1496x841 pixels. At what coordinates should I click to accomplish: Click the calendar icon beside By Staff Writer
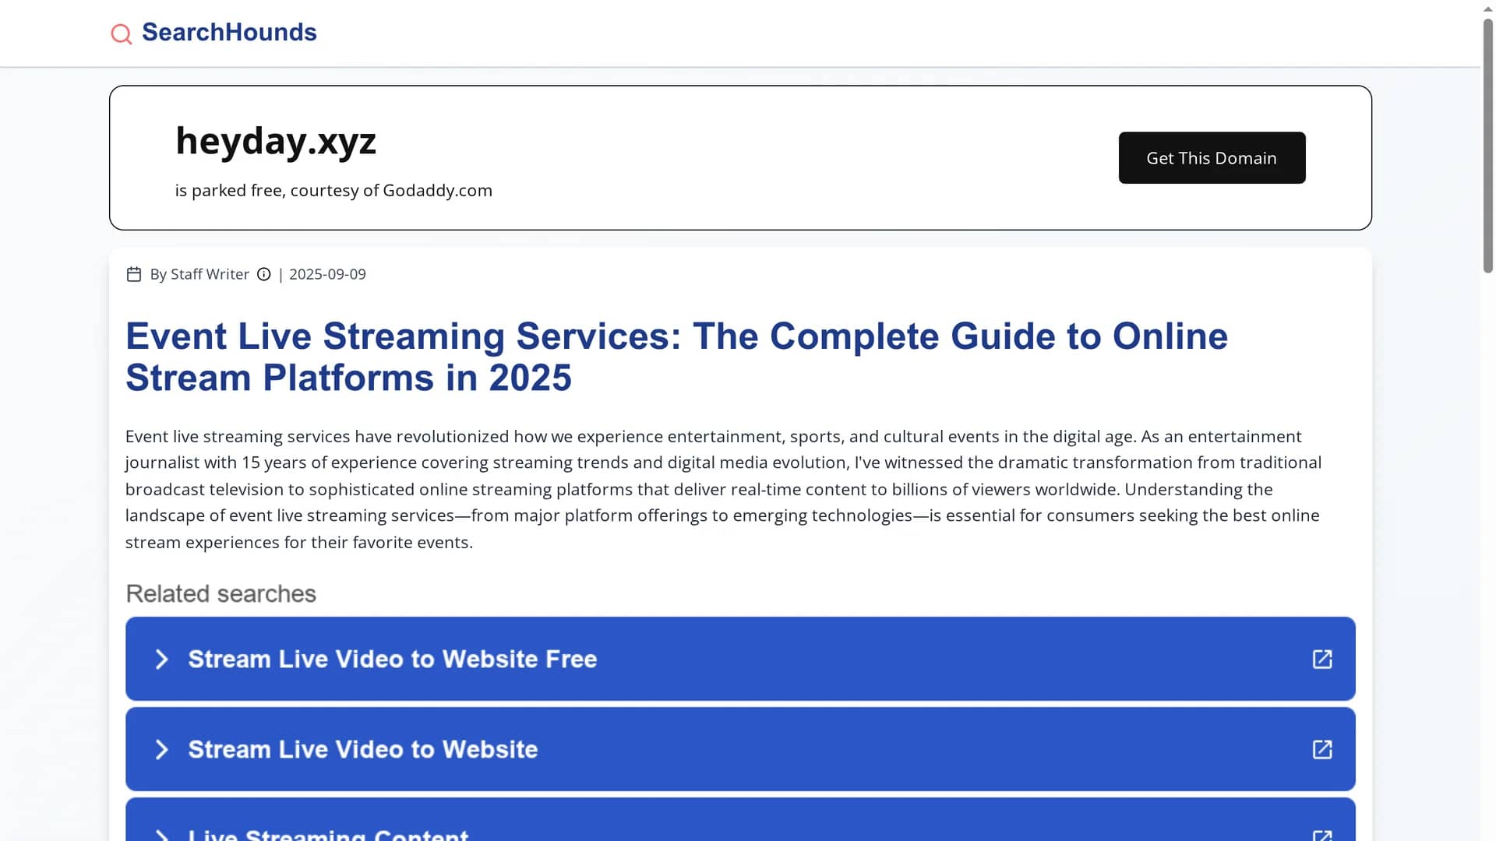[x=134, y=274]
